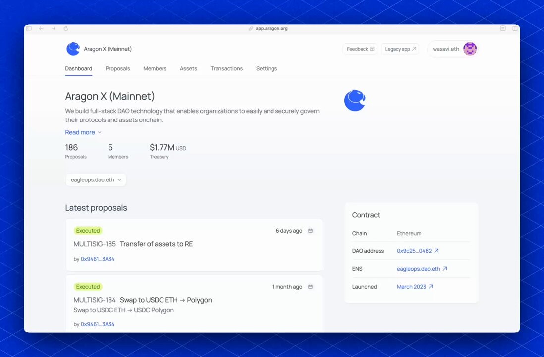The image size is (544, 357).
Task: Click the 6 days ago timestamp
Action: pyautogui.click(x=289, y=231)
